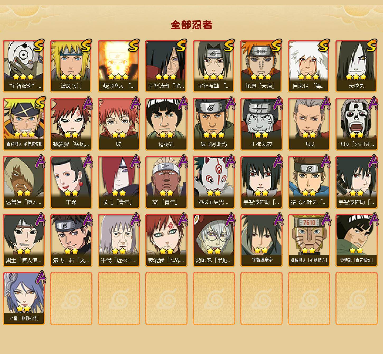Pick the 干柿鬼鲛 ninja card

point(261,124)
